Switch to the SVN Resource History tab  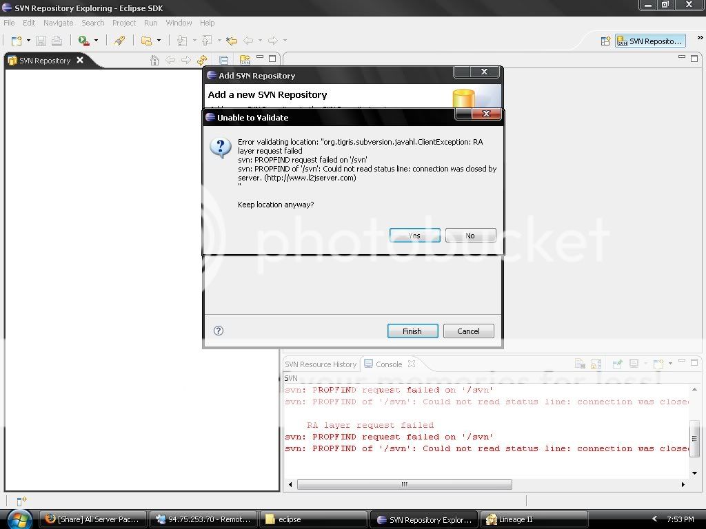click(x=321, y=364)
